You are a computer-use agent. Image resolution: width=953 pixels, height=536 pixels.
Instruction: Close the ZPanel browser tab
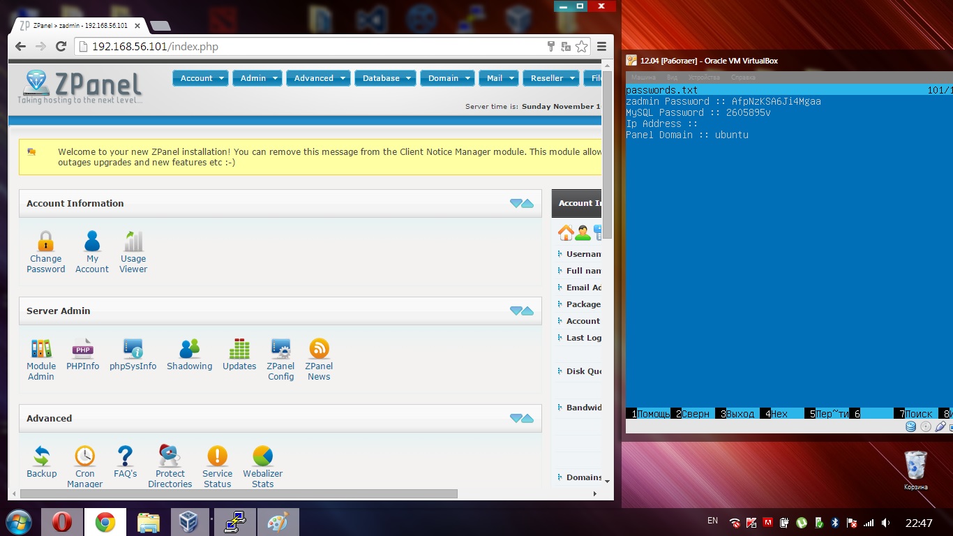coord(137,26)
